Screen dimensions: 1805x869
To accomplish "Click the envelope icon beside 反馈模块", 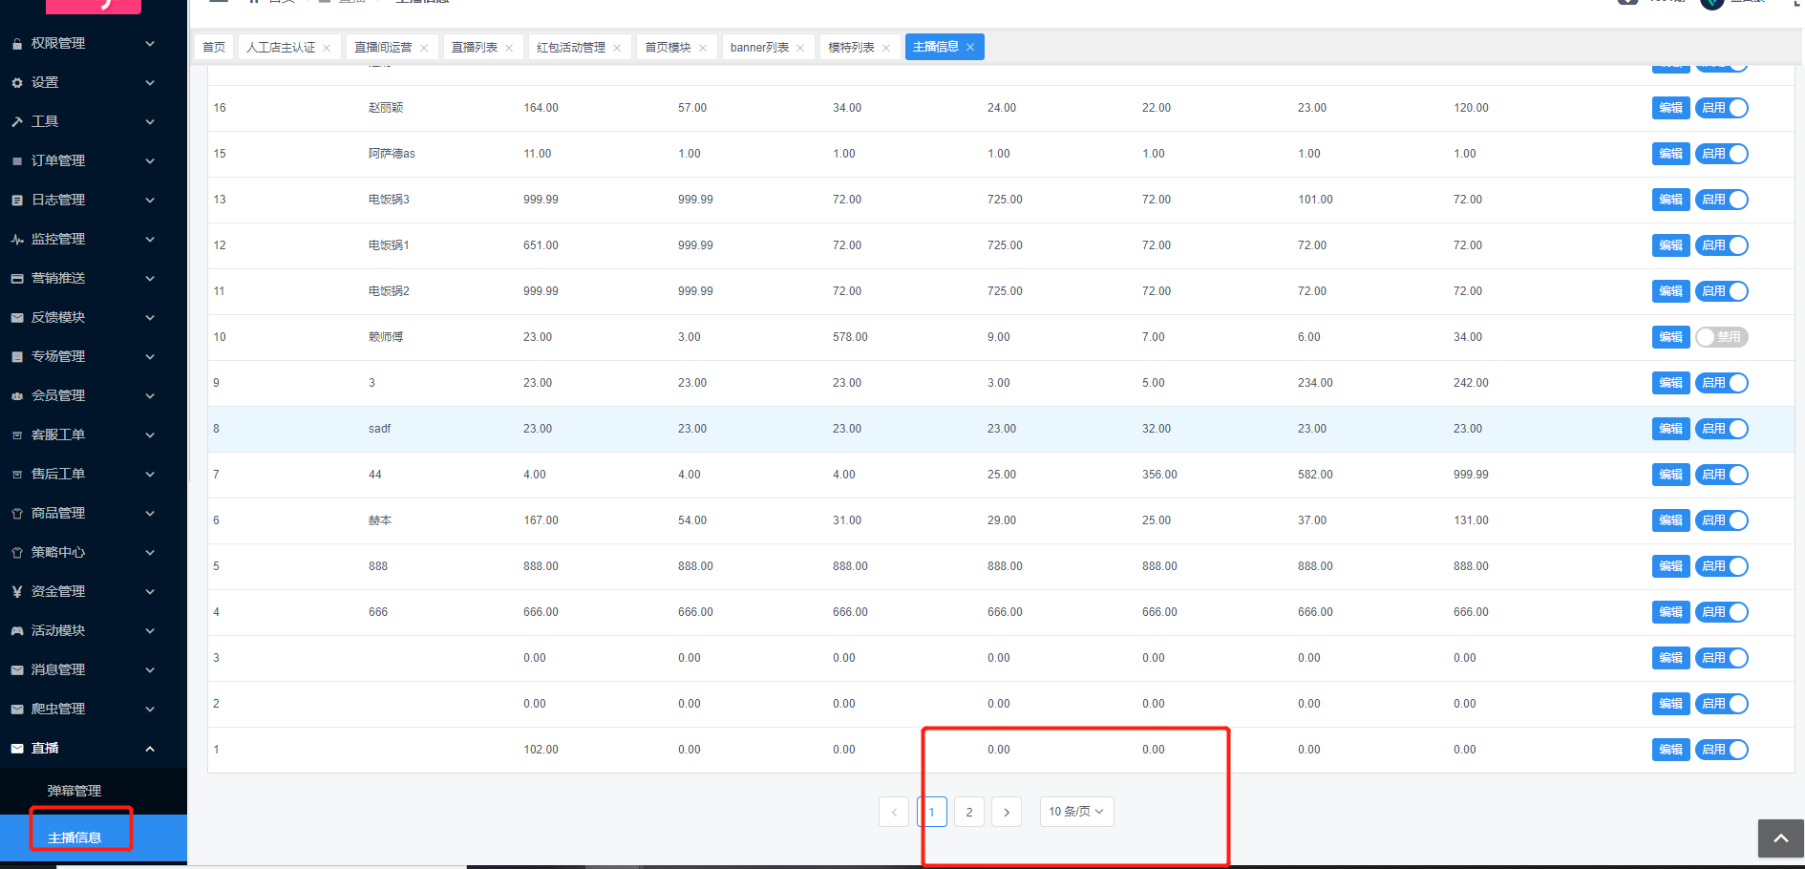I will click(17, 318).
